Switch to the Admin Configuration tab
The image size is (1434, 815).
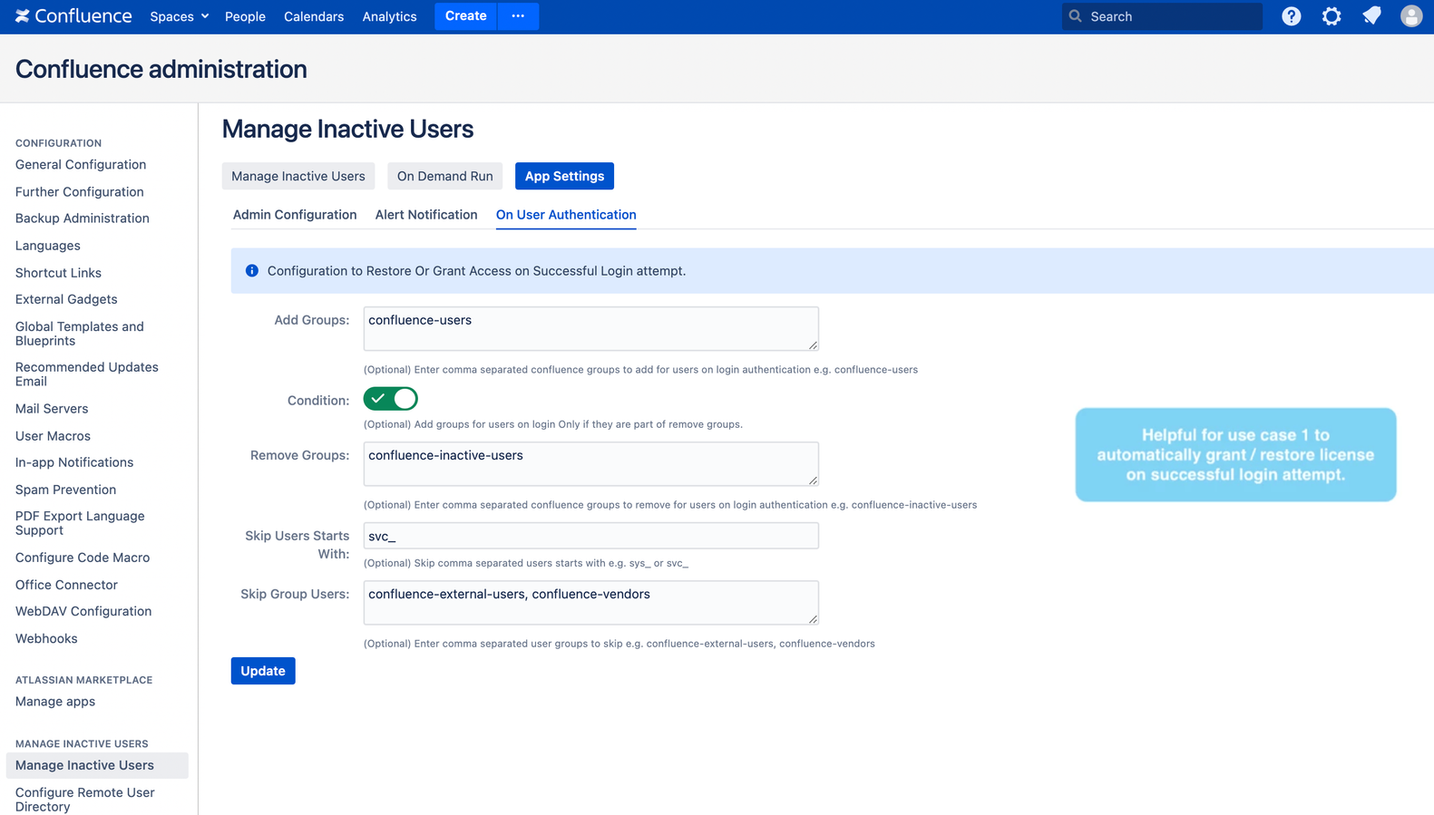pos(295,215)
